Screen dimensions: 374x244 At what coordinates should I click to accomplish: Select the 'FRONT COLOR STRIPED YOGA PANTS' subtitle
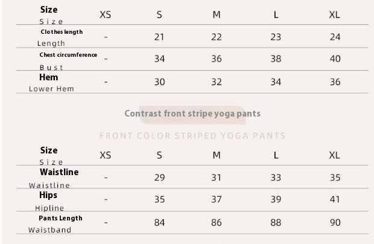click(192, 136)
